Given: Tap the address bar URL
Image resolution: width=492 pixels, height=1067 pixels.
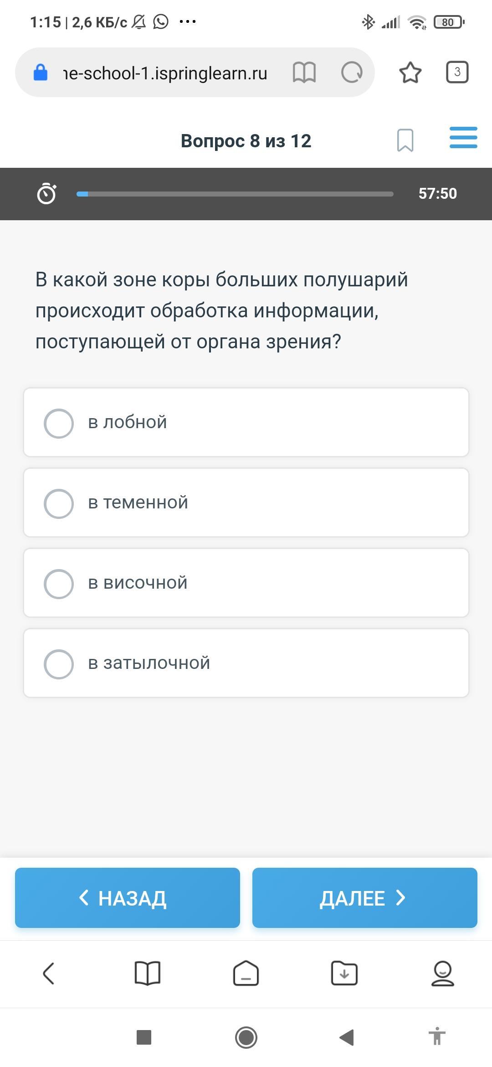Looking at the screenshot, I should 165,73.
